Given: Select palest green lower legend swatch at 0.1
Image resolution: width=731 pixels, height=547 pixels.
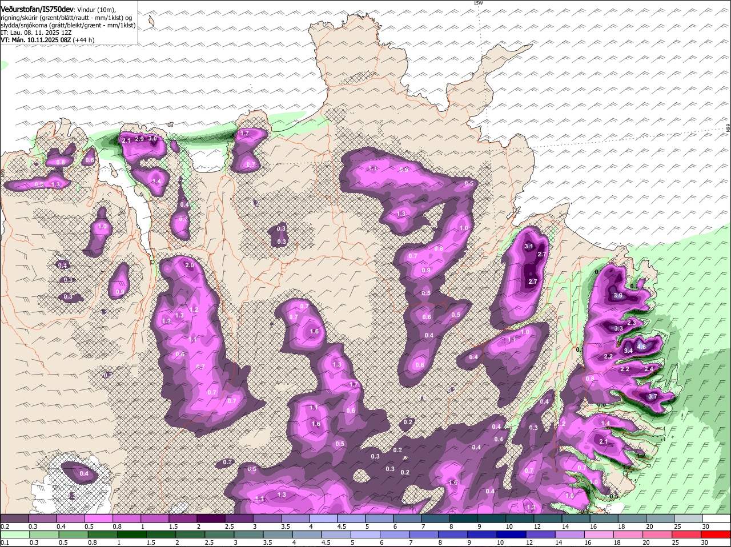Looking at the screenshot, I should point(14,534).
